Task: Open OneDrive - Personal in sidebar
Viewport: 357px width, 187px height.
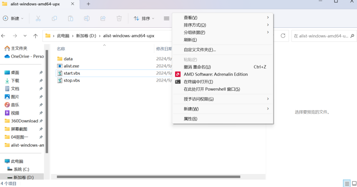Action: pos(24,56)
